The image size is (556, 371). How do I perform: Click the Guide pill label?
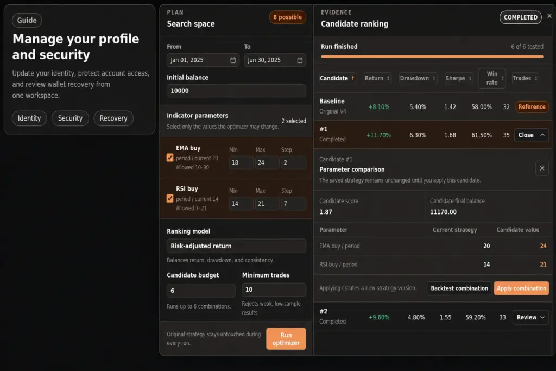[x=27, y=20]
